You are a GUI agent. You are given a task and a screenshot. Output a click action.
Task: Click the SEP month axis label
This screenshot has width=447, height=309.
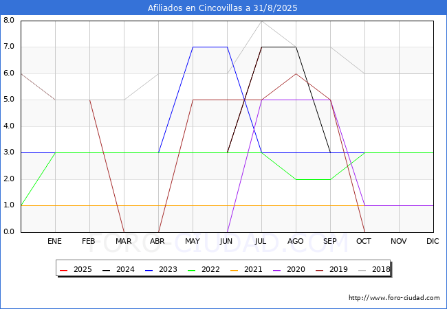(x=330, y=241)
